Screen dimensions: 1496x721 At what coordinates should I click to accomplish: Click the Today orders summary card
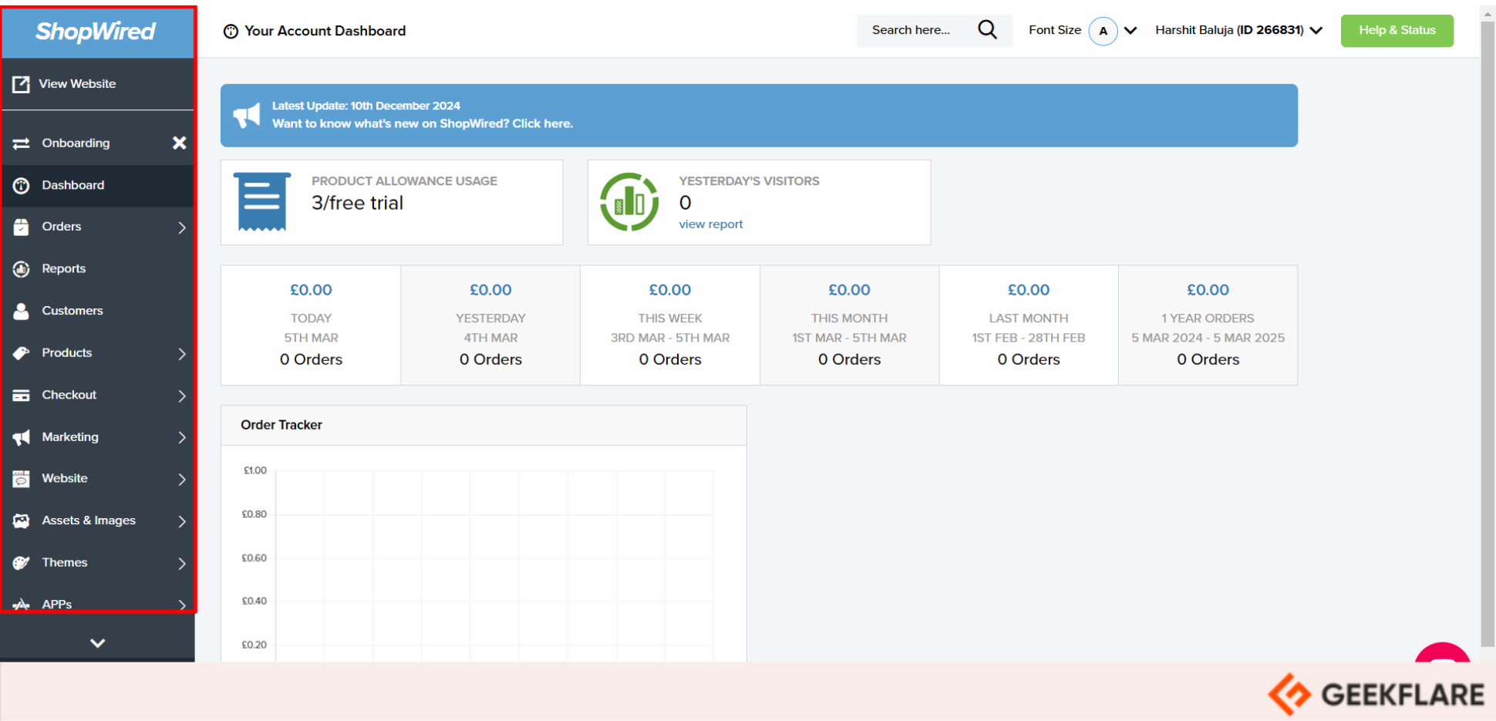(x=311, y=325)
